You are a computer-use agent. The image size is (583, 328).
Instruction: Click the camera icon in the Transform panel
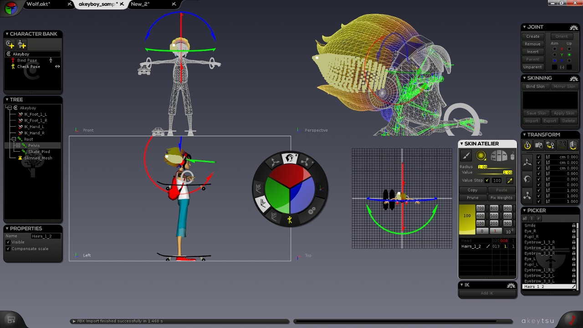pyautogui.click(x=539, y=145)
